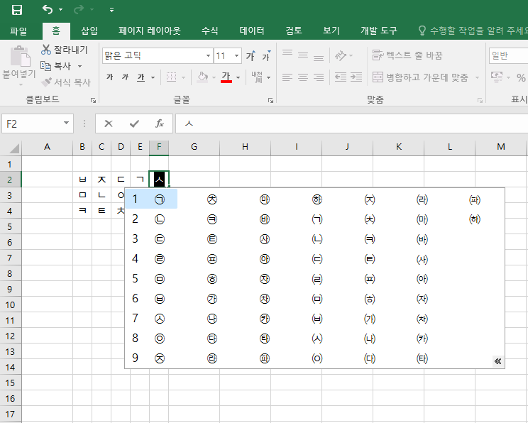Decrease font size with small 가 icon
The height and width of the screenshot is (423, 528).
tap(266, 56)
